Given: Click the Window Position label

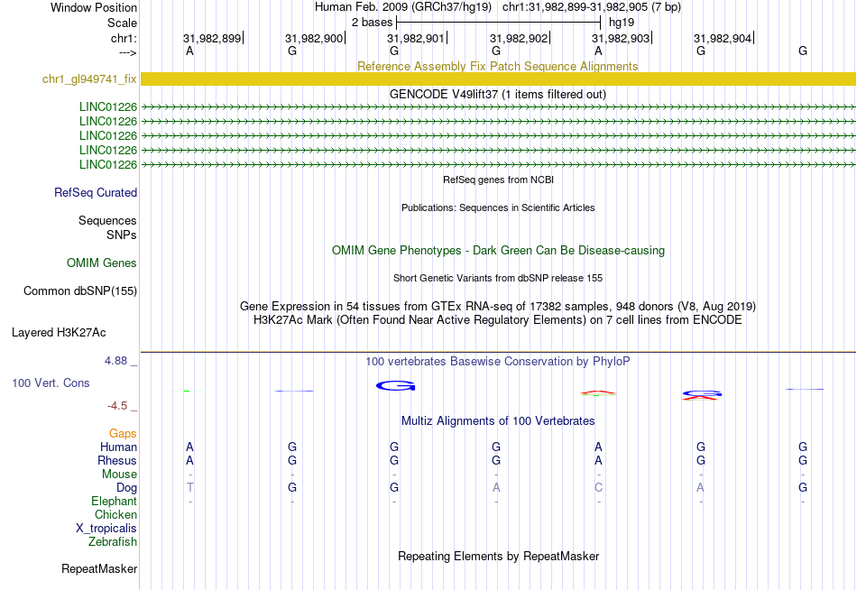Looking at the screenshot, I should tap(94, 7).
